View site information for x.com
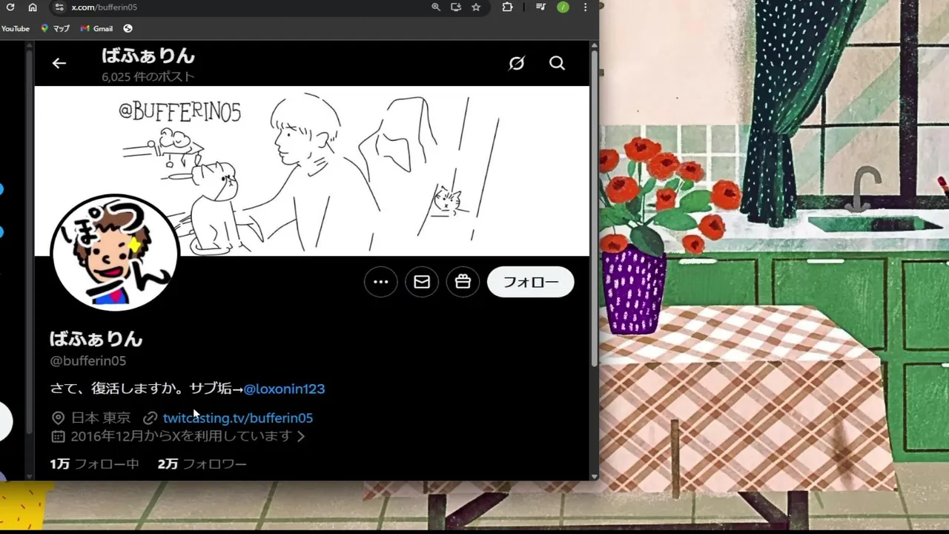The height and width of the screenshot is (534, 949). pyautogui.click(x=59, y=7)
